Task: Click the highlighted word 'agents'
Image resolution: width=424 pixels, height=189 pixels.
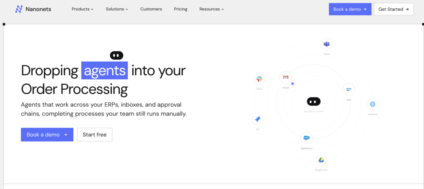Action: coord(105,70)
